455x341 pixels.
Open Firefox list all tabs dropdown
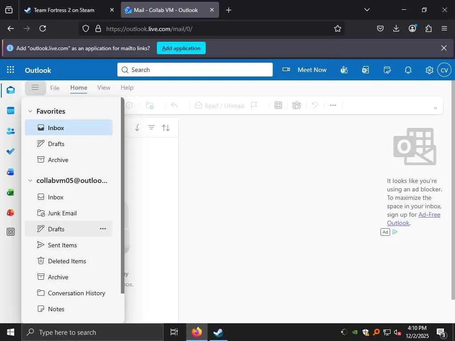(x=367, y=10)
